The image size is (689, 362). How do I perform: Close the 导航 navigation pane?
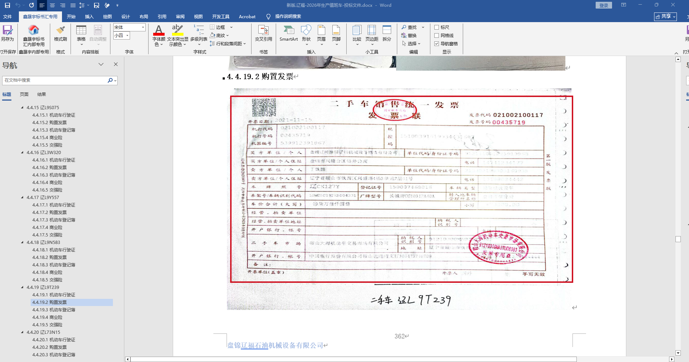pos(116,64)
